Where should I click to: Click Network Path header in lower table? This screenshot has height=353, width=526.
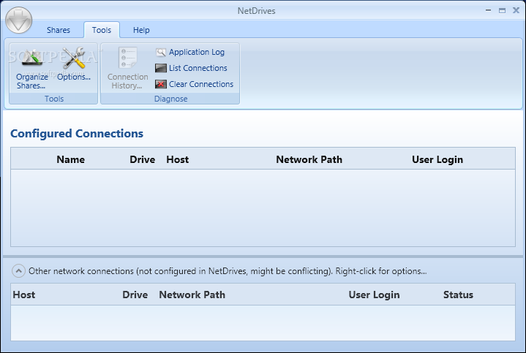pos(192,295)
